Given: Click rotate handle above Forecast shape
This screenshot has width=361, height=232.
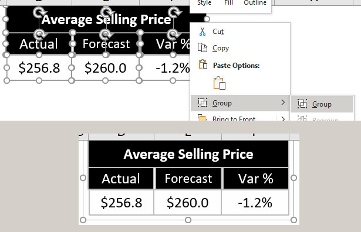Looking at the screenshot, I should coord(106,35).
